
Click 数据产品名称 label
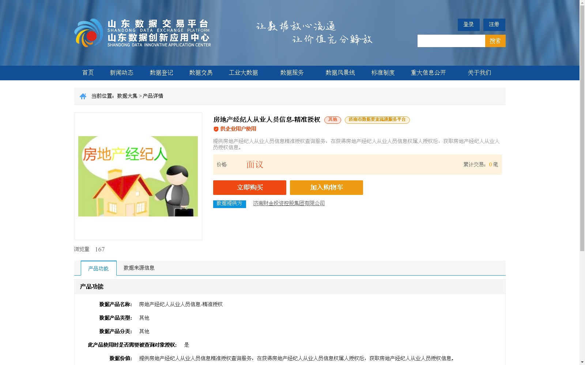point(116,304)
